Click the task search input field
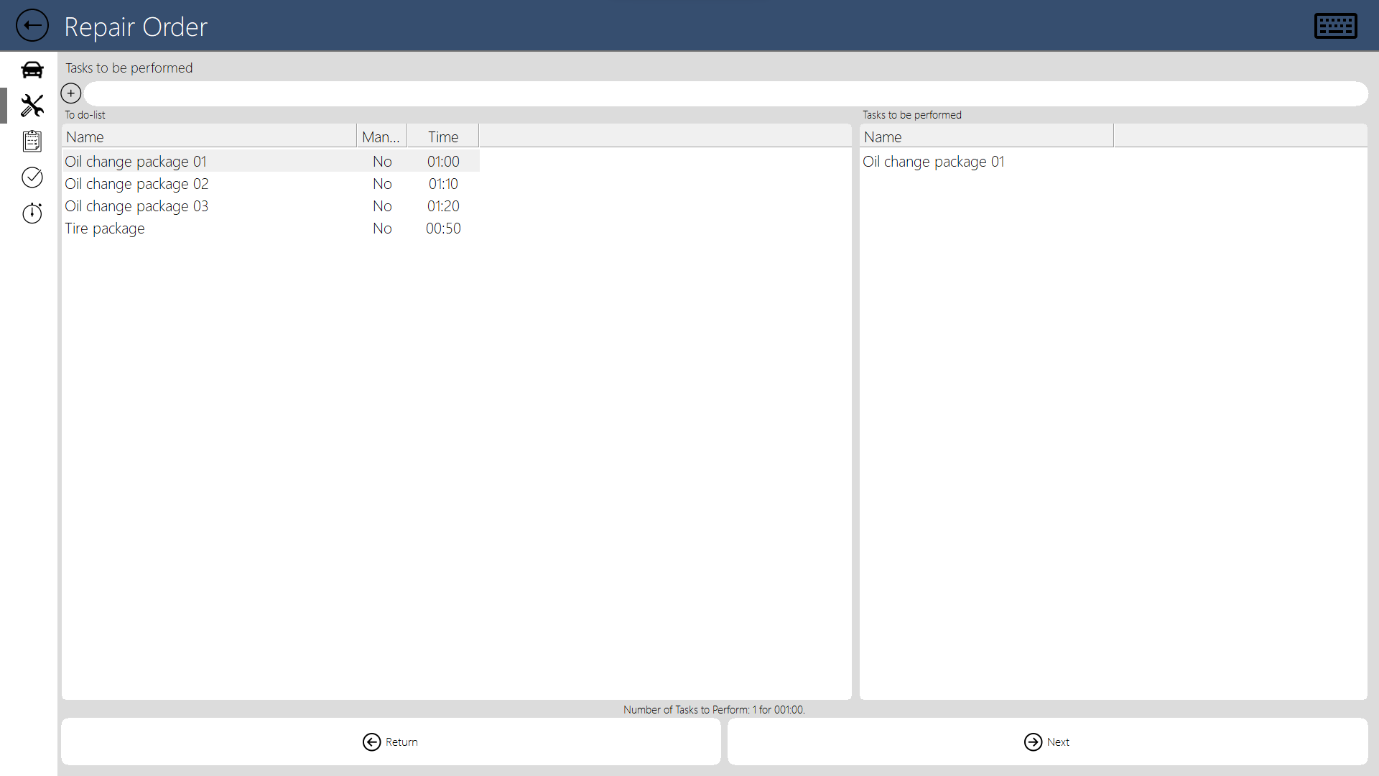This screenshot has height=776, width=1379. click(x=725, y=94)
